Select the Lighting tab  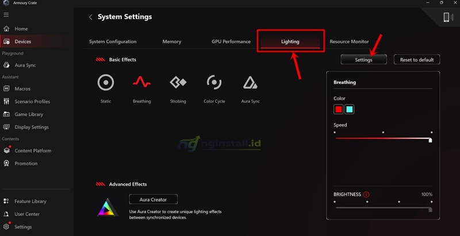(x=290, y=41)
